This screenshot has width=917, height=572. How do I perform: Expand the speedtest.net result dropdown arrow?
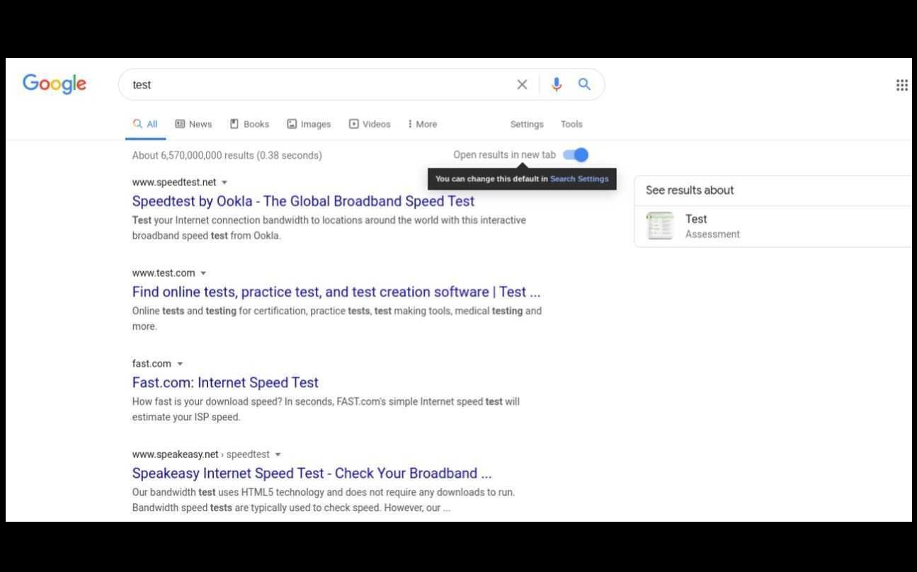pos(224,182)
